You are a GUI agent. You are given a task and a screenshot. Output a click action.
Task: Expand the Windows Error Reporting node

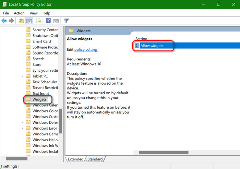(x=22, y=128)
